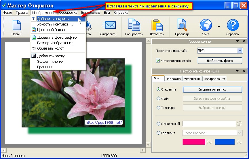Click the Добавить фото button
Image resolution: width=249 pixels, height=159 pixels.
(x=220, y=61)
